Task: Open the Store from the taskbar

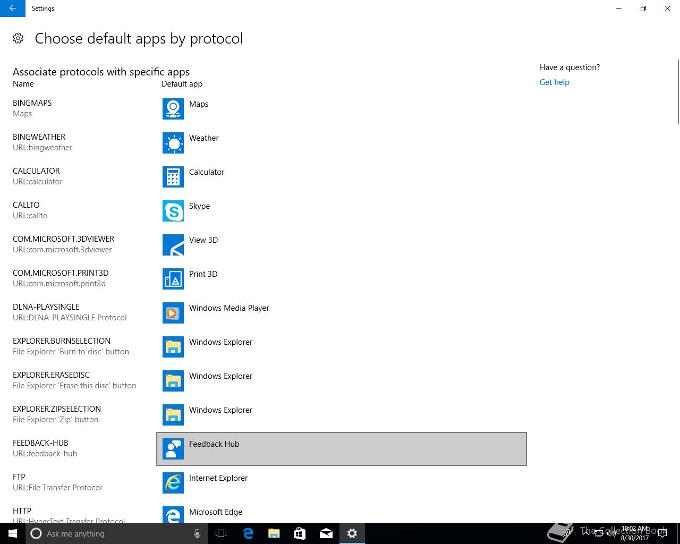Action: 300,533
